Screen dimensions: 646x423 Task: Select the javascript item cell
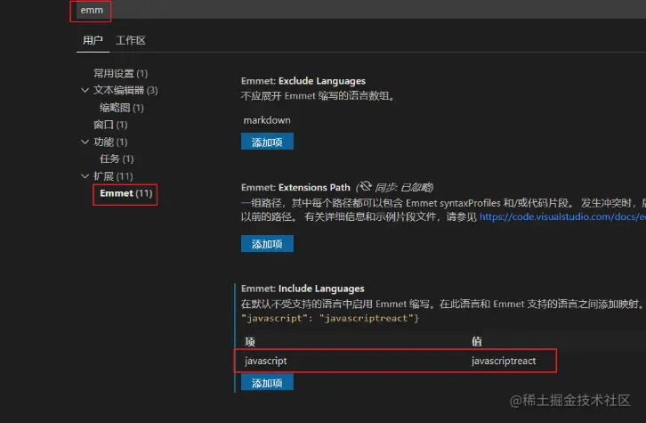coord(266,361)
